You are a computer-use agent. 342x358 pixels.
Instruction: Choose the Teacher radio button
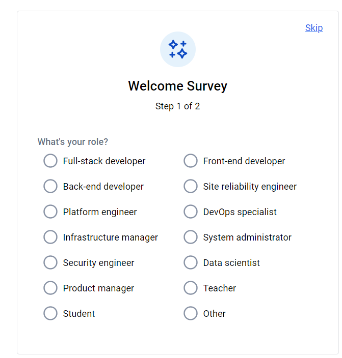[191, 288]
